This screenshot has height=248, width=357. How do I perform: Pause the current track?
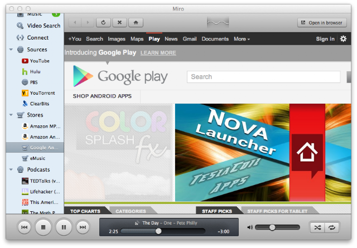[64, 227]
